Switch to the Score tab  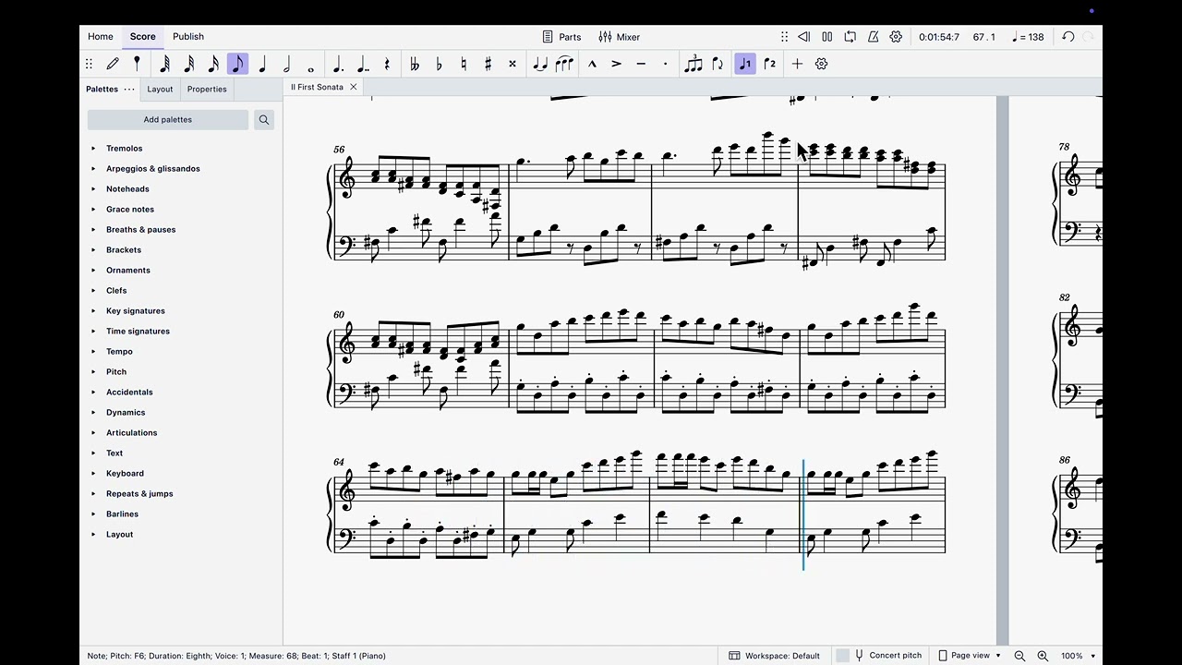click(x=142, y=37)
